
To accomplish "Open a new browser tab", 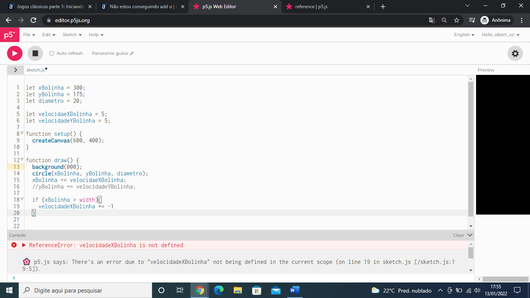I will tap(383, 7).
